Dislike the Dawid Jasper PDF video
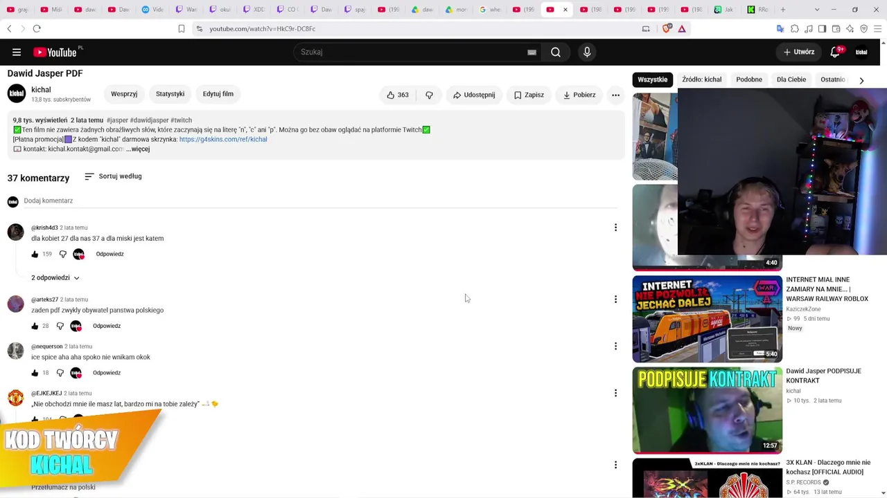887x498 pixels. (429, 95)
